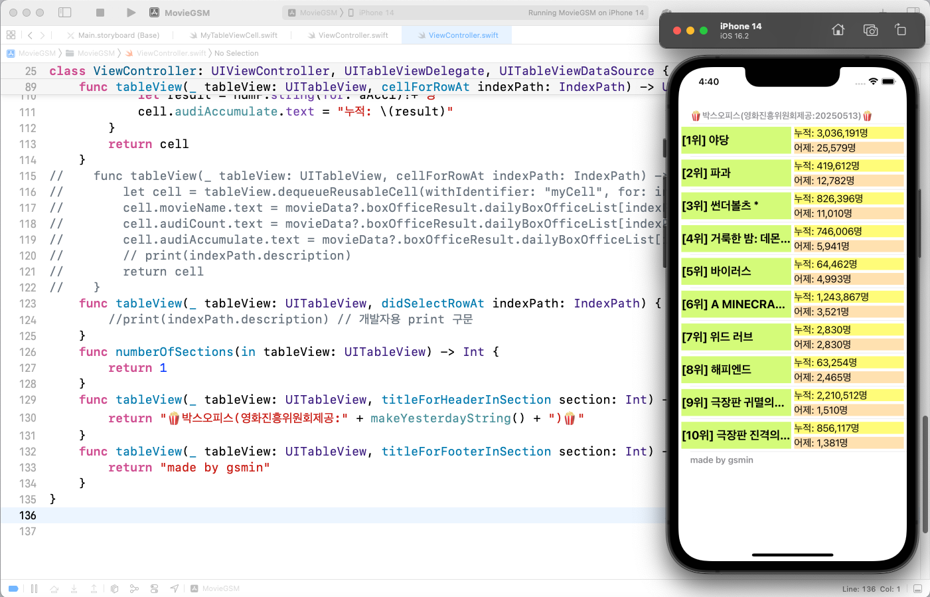Go back in editor history

(30, 35)
